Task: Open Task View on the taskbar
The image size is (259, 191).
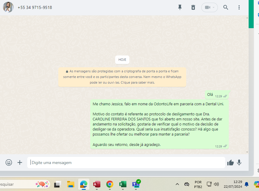Action: tap(57, 184)
